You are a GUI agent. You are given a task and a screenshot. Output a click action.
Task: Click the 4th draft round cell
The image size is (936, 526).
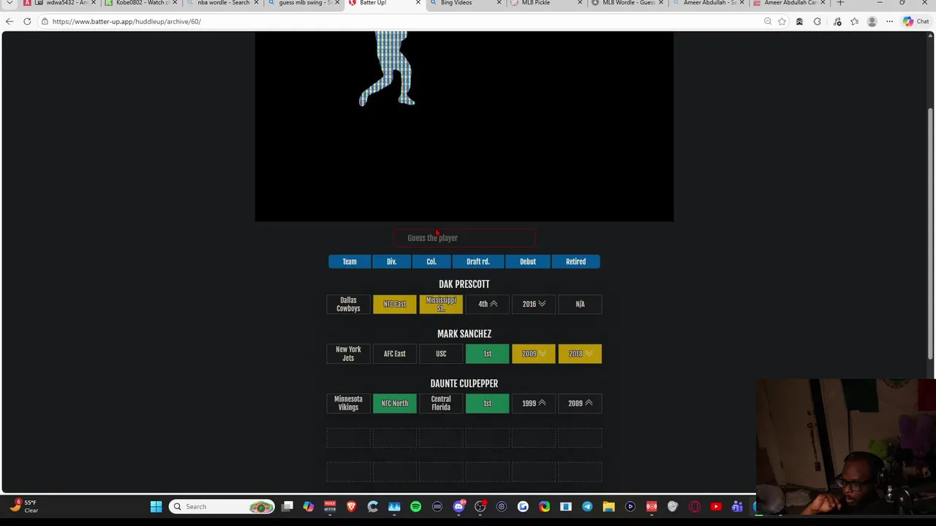click(488, 304)
